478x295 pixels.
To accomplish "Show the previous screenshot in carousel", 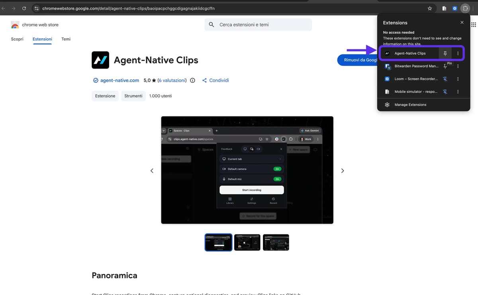I will pyautogui.click(x=152, y=170).
